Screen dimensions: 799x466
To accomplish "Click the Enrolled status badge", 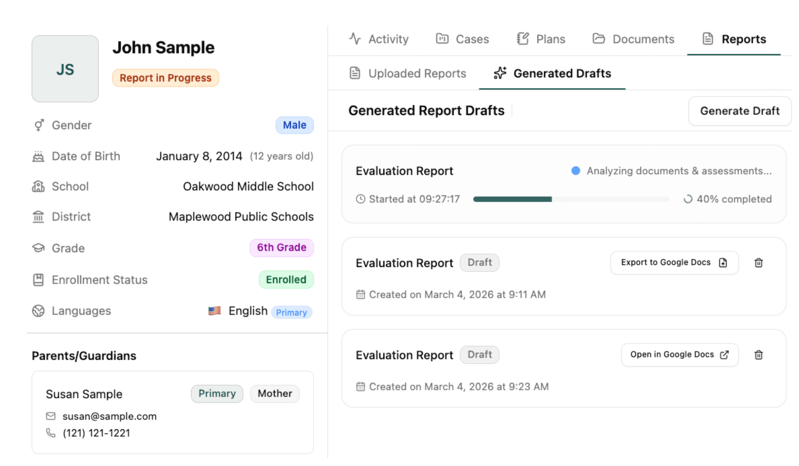I will click(x=286, y=280).
